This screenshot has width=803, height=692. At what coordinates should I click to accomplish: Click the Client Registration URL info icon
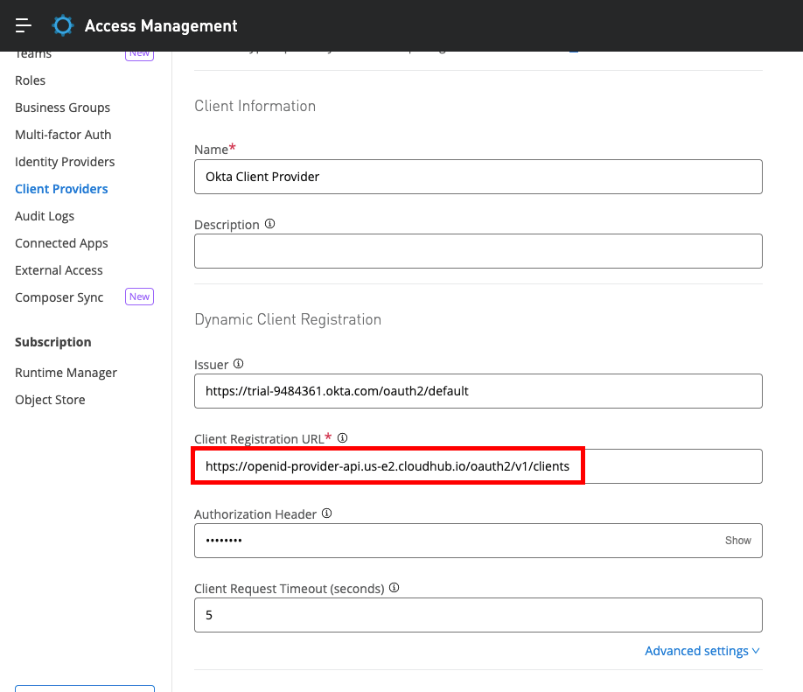pos(343,437)
